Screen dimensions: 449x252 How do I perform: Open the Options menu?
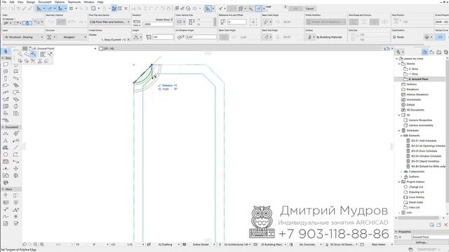click(x=60, y=2)
